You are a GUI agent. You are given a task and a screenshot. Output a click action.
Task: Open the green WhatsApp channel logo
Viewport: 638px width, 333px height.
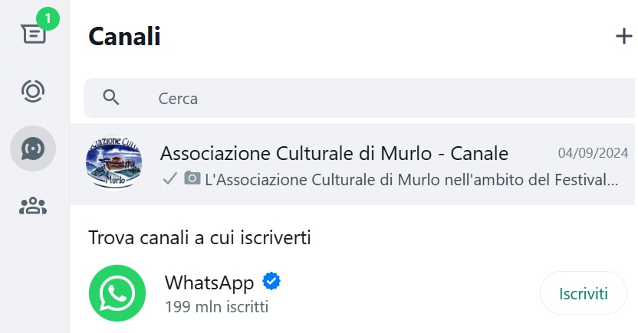117,293
